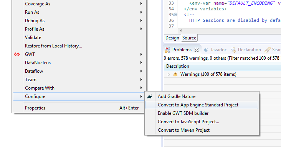Click the Problems view icon

click(167, 50)
